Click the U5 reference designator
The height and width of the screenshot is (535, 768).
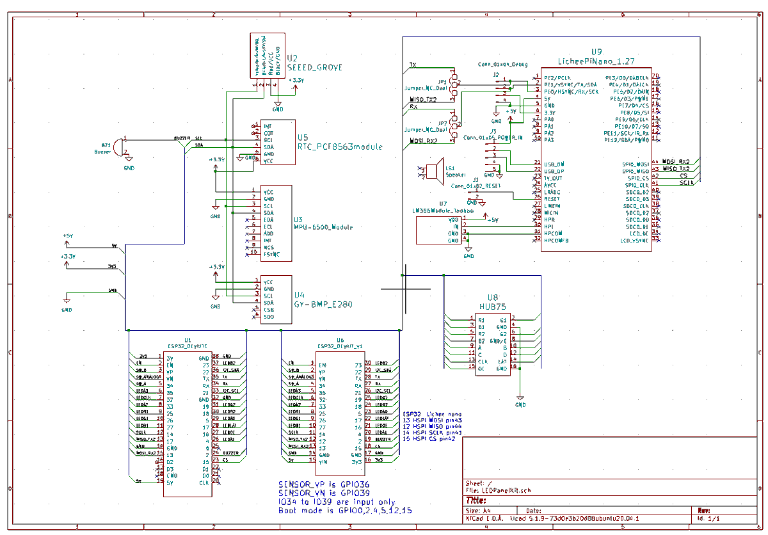(x=303, y=137)
